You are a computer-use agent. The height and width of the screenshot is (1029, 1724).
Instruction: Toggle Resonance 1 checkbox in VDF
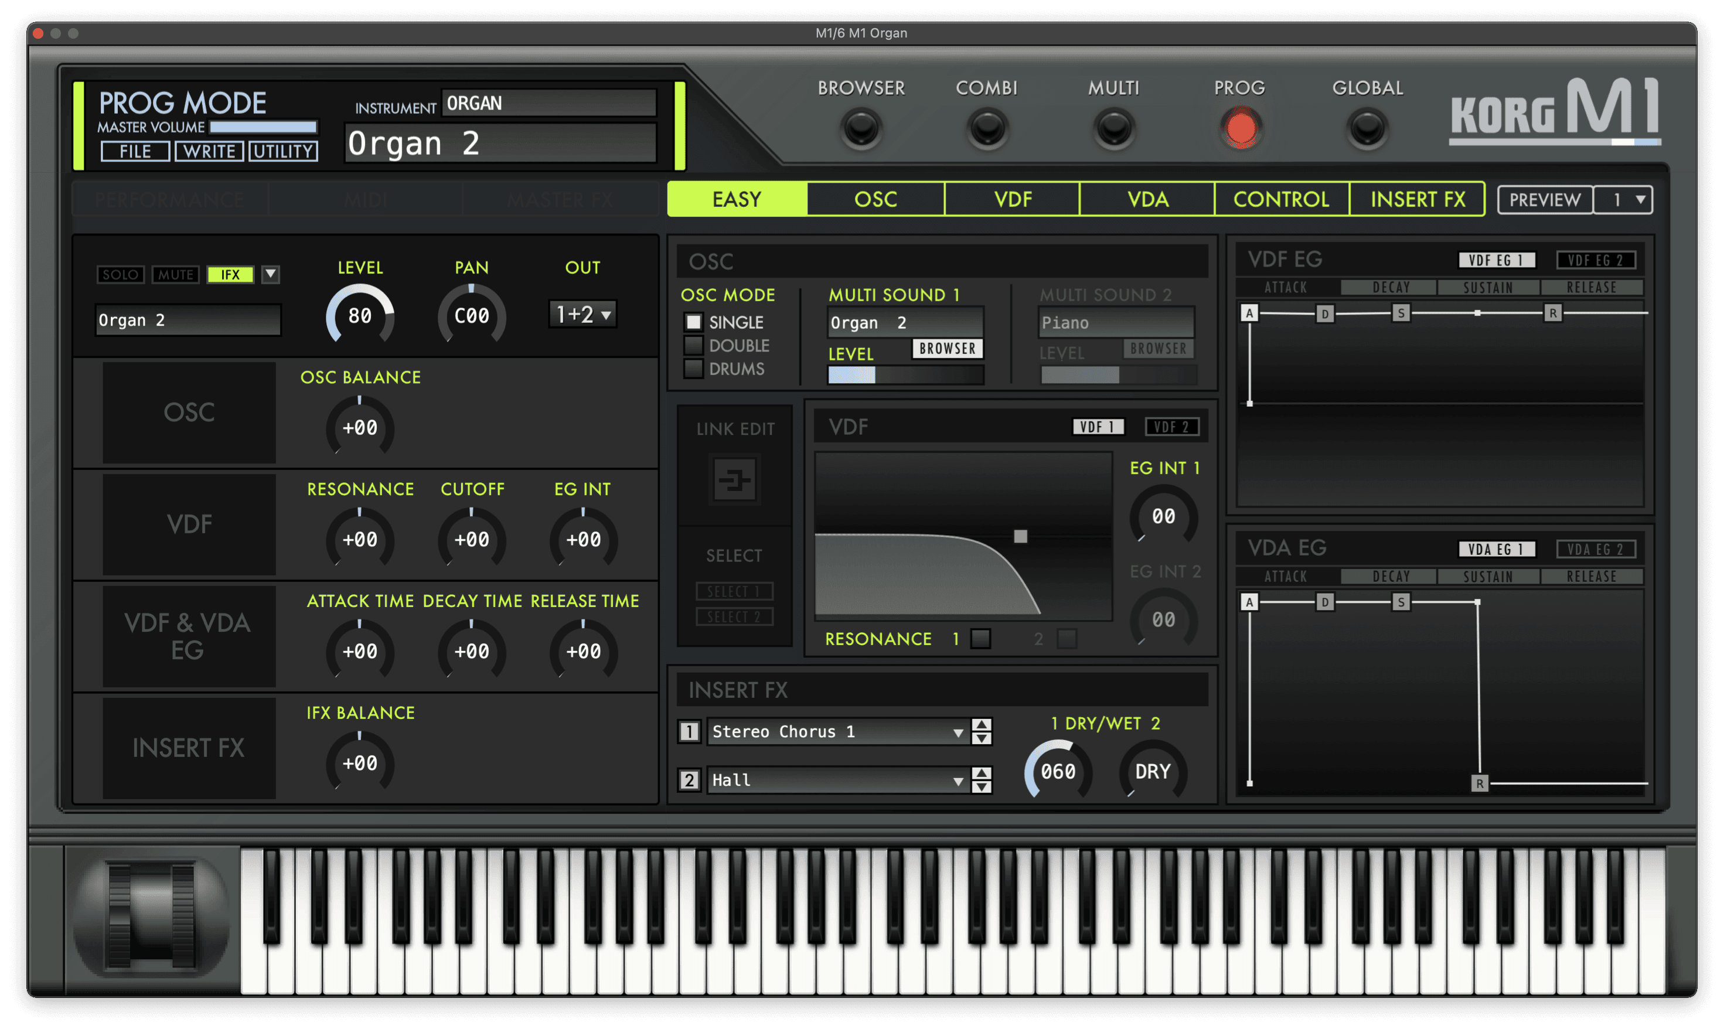coord(980,639)
